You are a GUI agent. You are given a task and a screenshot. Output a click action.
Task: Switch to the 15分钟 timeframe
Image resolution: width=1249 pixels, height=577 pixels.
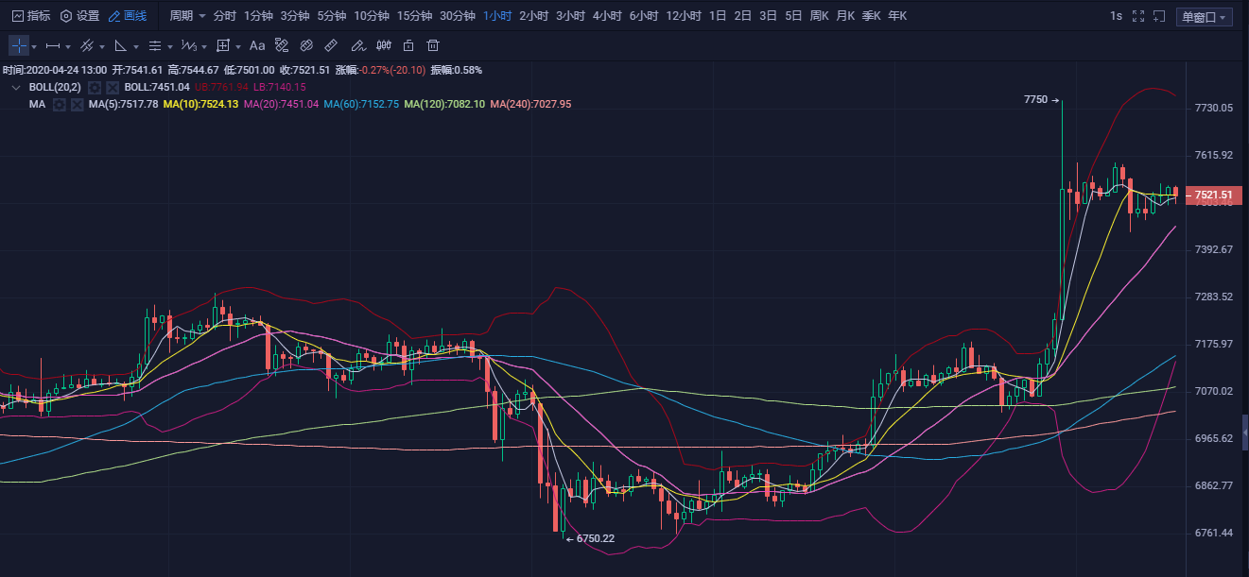click(x=414, y=16)
